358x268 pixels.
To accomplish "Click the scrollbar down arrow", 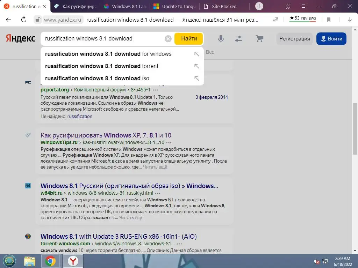I will [355, 251].
